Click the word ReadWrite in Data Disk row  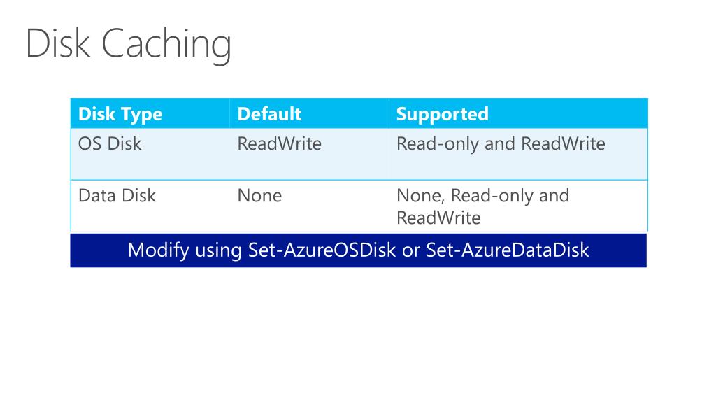(438, 218)
